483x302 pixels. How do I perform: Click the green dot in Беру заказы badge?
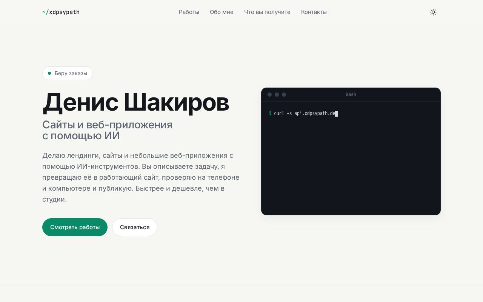49,73
